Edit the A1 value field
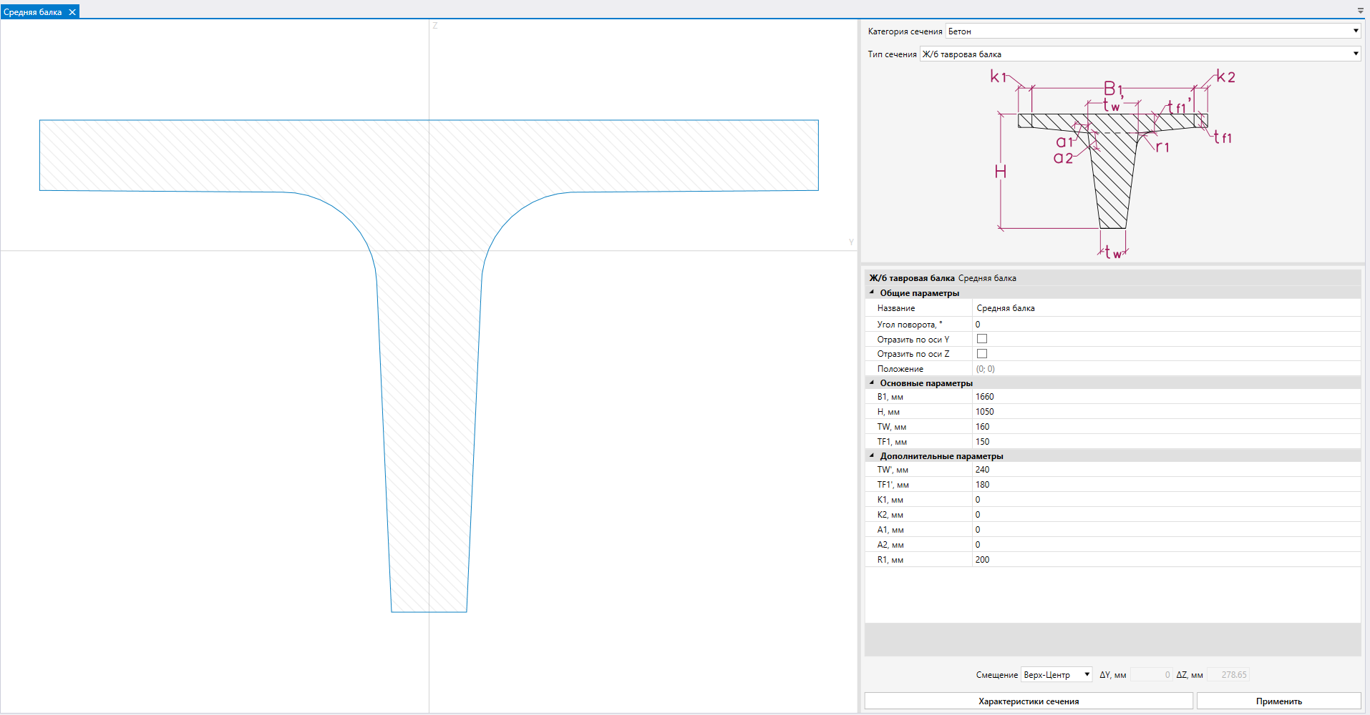The width and height of the screenshot is (1370, 715). 1167,530
